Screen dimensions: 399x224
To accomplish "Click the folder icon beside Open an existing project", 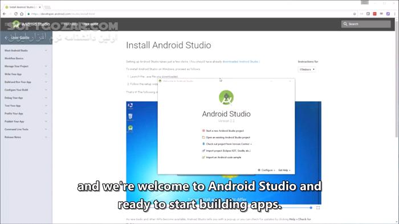I will click(203, 137).
